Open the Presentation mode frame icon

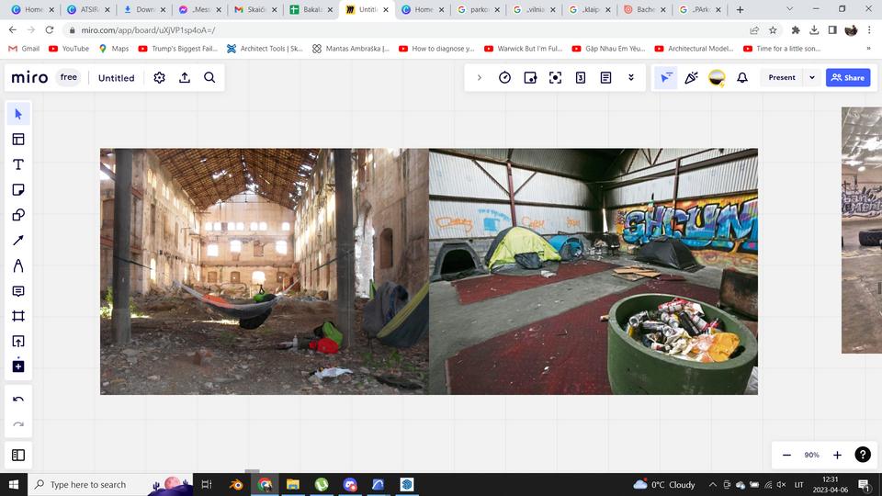[555, 77]
